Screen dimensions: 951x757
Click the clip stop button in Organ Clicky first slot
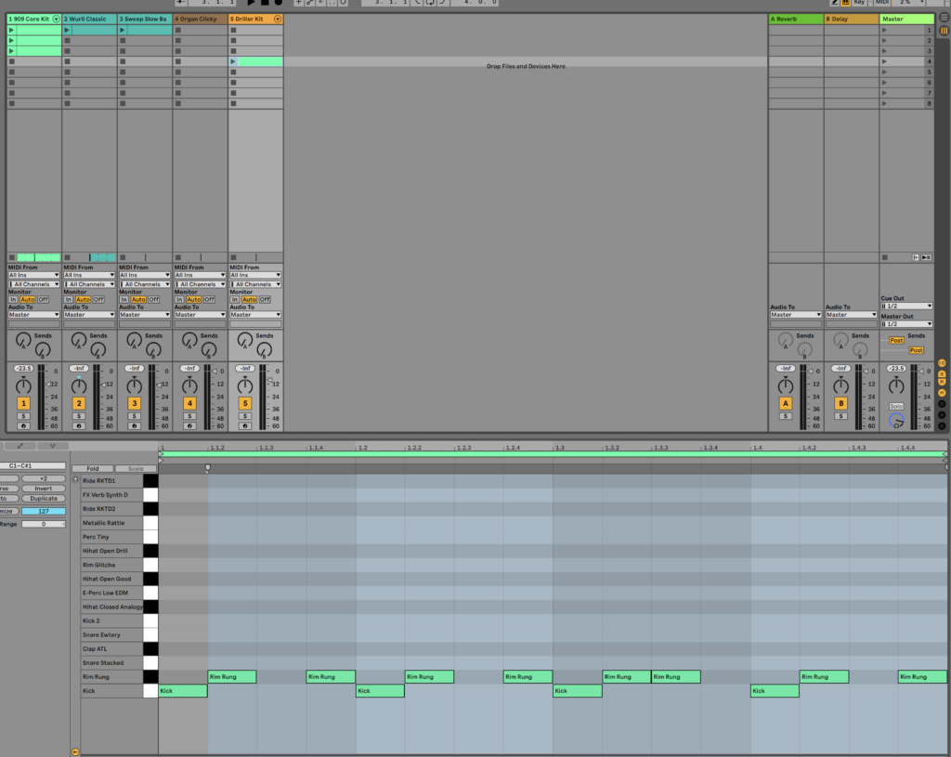click(177, 30)
